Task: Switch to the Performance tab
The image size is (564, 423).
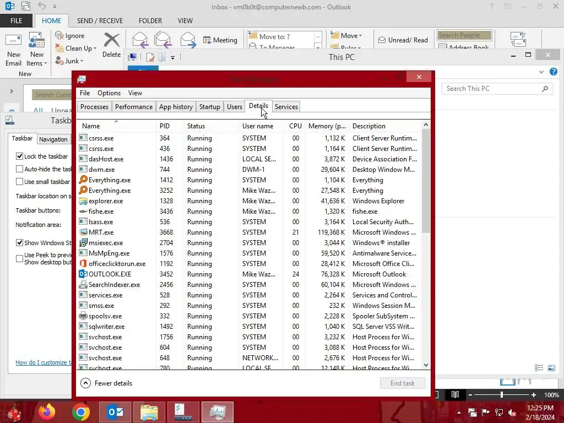Action: [x=134, y=107]
